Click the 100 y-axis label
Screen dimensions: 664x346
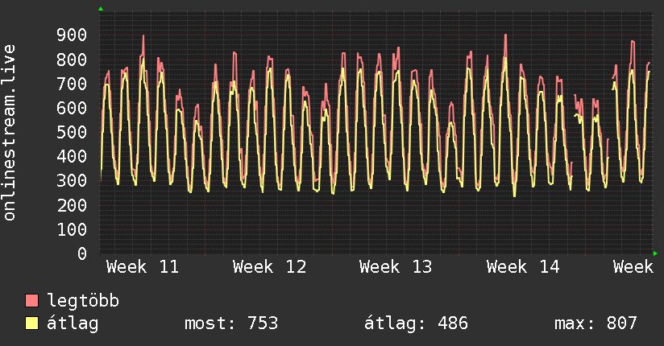point(72,229)
